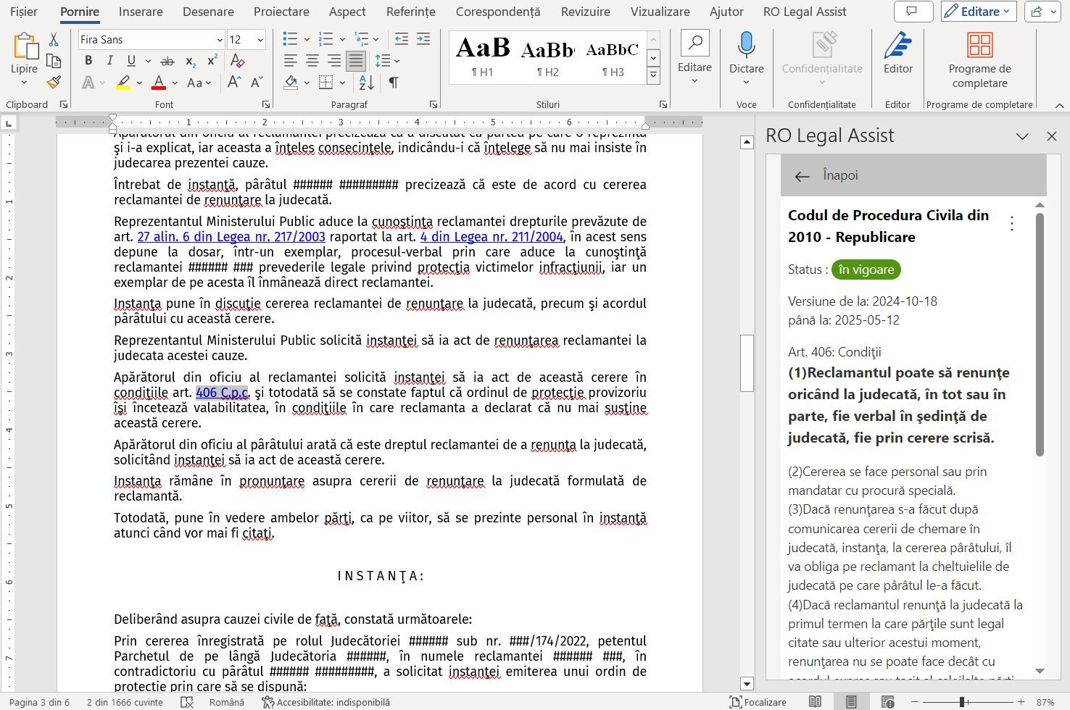The height and width of the screenshot is (710, 1070).
Task: Open the Fira Sans font name box
Action: [x=152, y=40]
